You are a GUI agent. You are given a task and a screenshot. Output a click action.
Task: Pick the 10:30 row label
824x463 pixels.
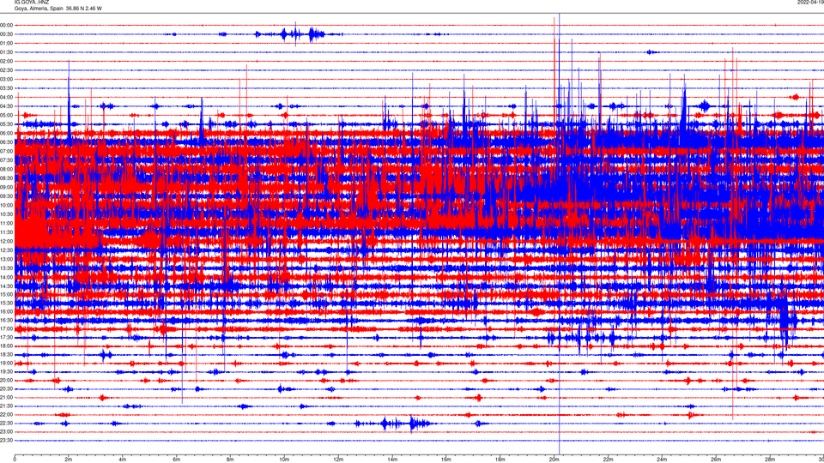6,214
